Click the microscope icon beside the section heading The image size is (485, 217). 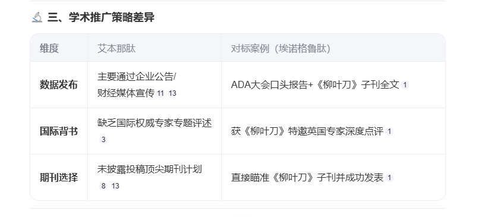coord(37,17)
